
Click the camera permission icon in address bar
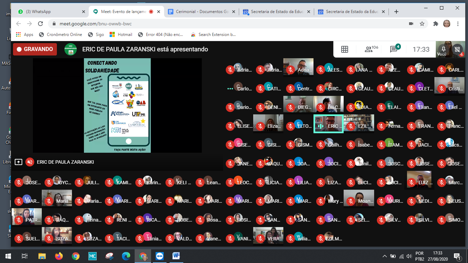tap(411, 24)
